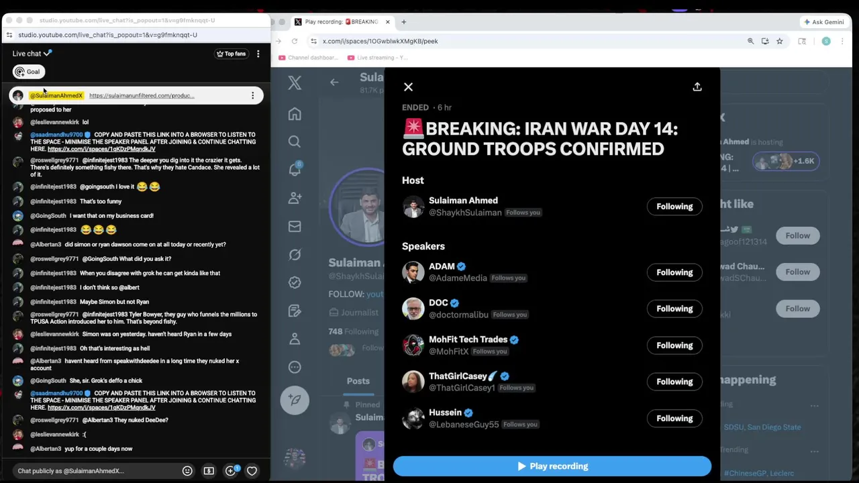Open Ask Gemini button
Screen dimensions: 859x483
point(824,22)
